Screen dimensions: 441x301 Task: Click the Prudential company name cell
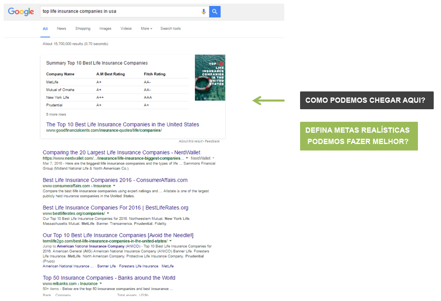point(54,105)
